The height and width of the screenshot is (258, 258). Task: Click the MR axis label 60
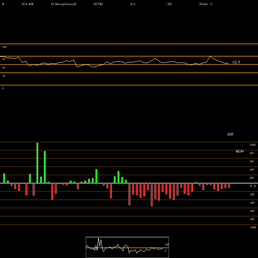(x=251, y=162)
